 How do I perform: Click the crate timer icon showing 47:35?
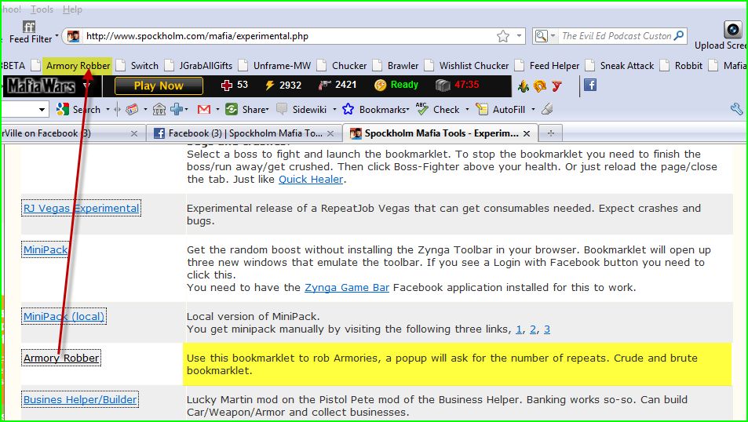click(443, 85)
